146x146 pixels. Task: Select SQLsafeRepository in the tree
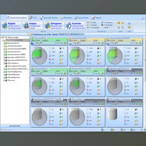[x=14, y=77]
